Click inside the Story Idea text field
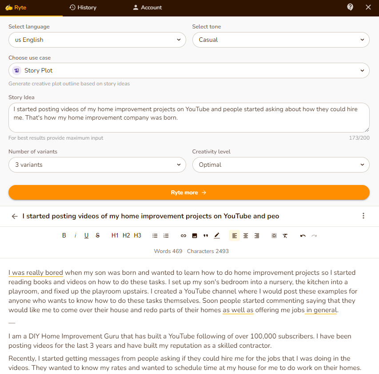Viewport: 379px width, 374px height. 189,117
